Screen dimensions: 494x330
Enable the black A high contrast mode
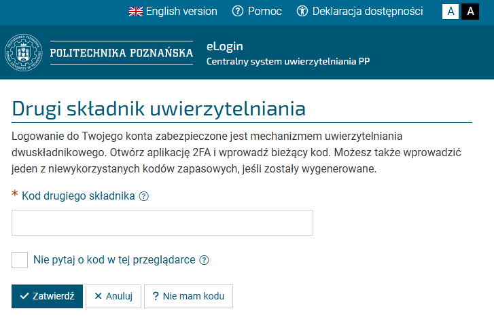pos(470,12)
